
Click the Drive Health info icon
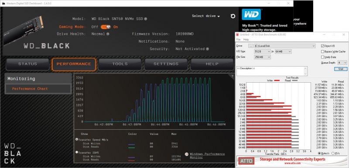click(108, 34)
